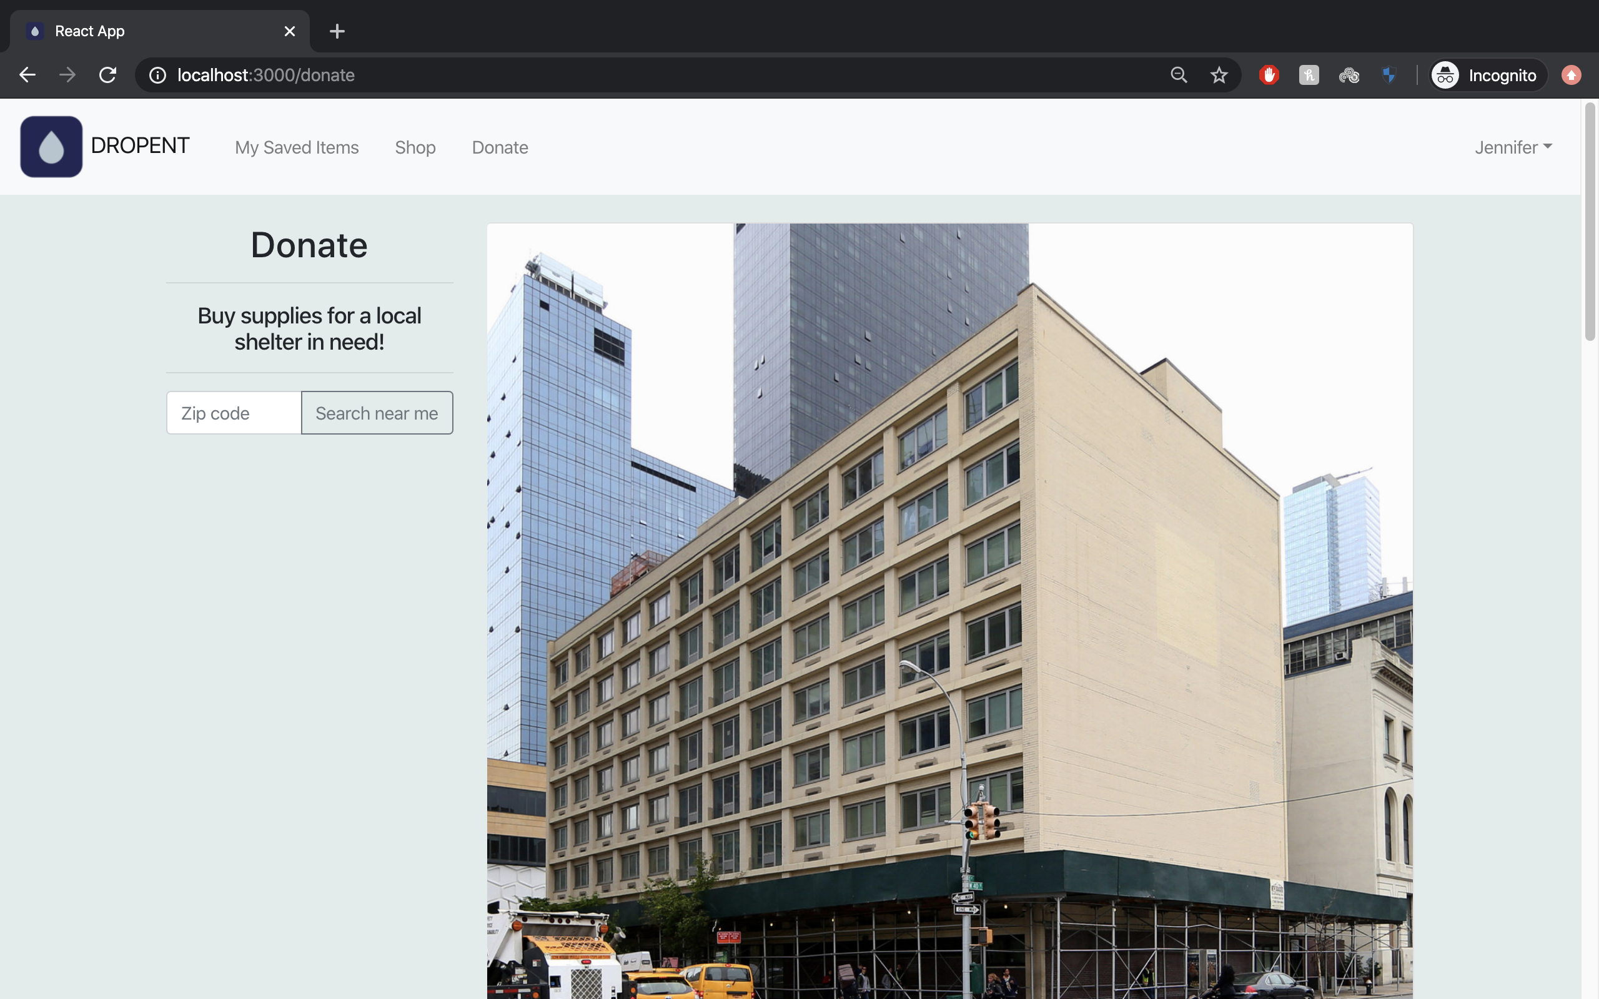
Task: Click the Dropent water drop logo
Action: [51, 147]
